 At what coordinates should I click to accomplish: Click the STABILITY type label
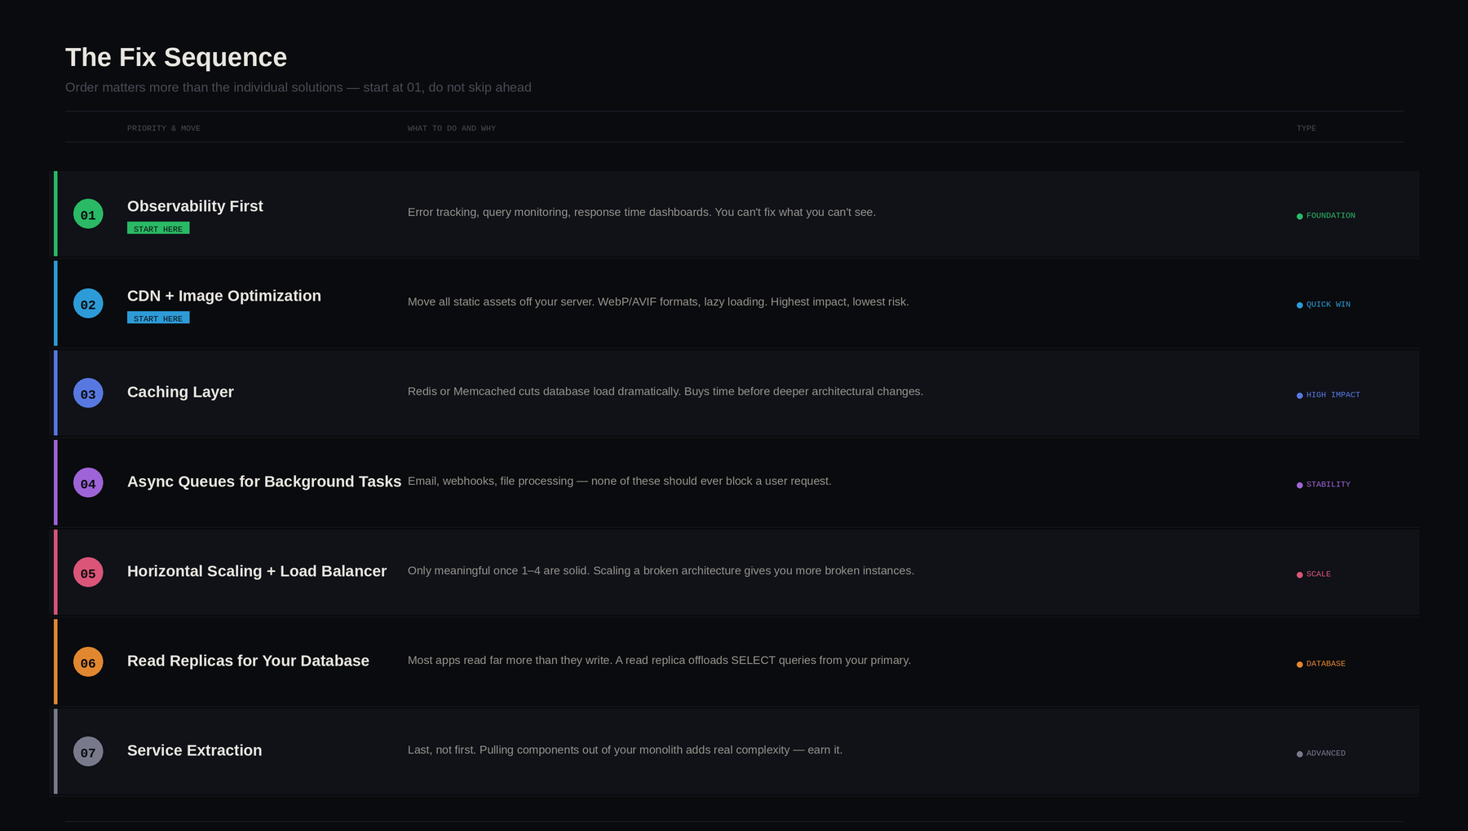point(1328,485)
